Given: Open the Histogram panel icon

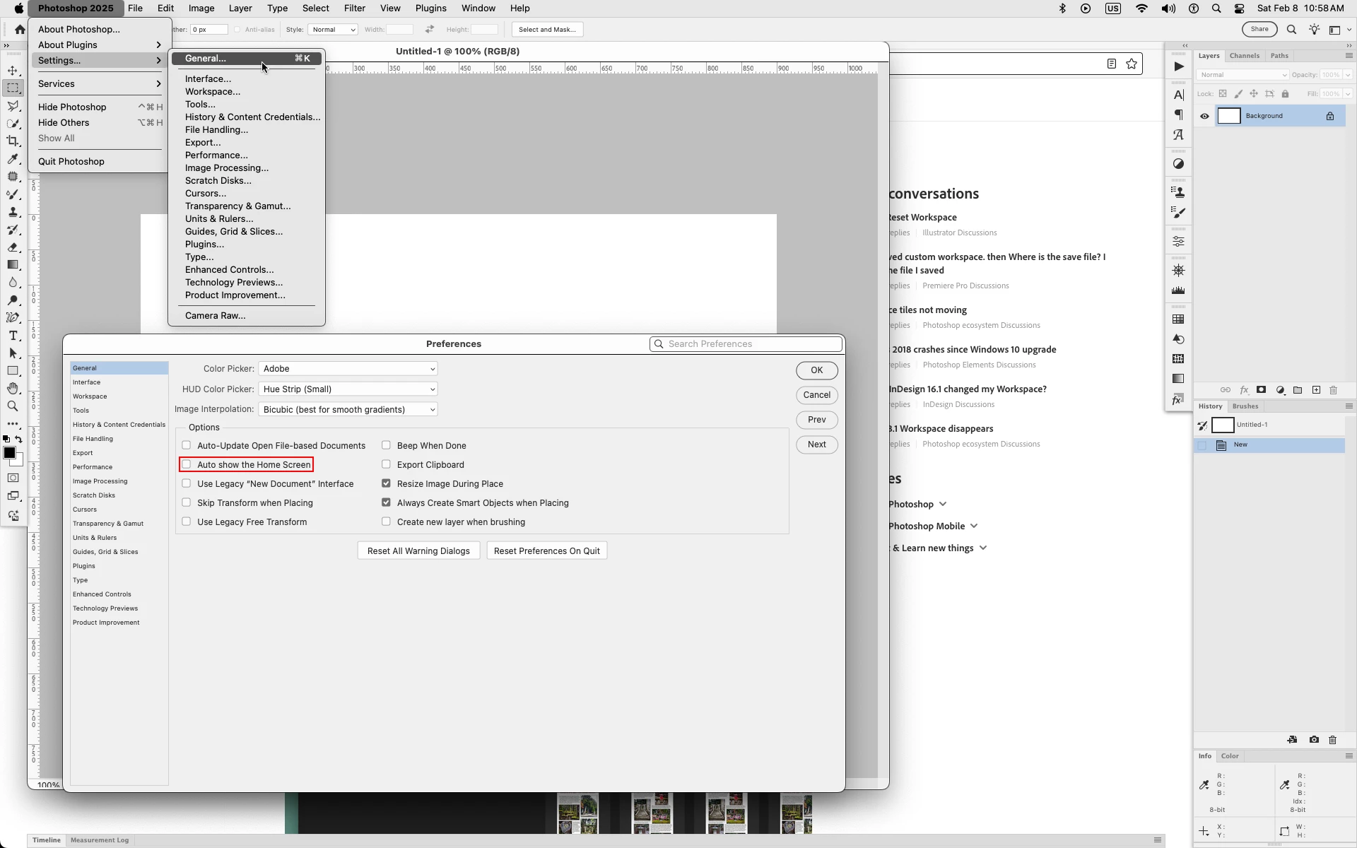Looking at the screenshot, I should point(1178,290).
